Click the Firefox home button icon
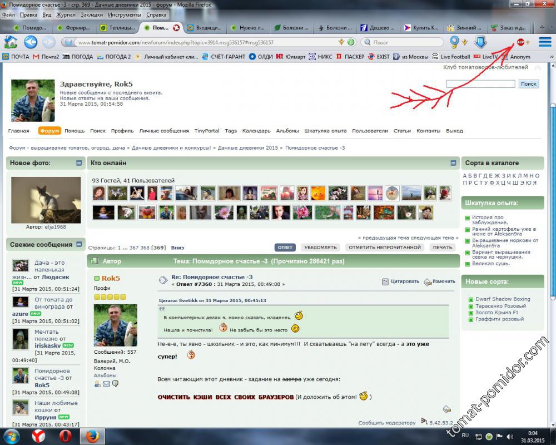556x445 pixels. (x=11, y=42)
